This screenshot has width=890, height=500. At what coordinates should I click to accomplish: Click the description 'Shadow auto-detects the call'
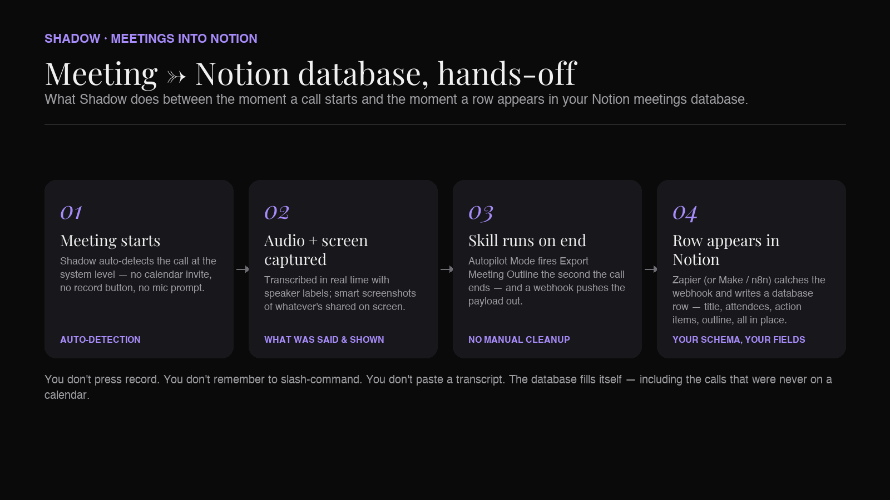(139, 274)
